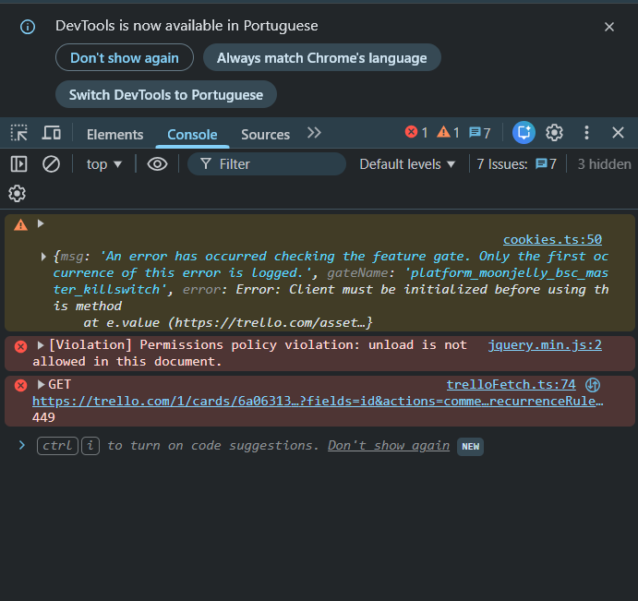Open jquery.min.js:2 source link
The width and height of the screenshot is (638, 601).
pyautogui.click(x=545, y=345)
